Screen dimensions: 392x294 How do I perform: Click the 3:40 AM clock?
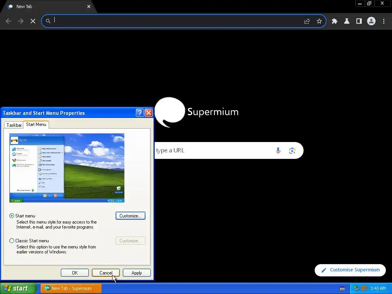pyautogui.click(x=378, y=288)
